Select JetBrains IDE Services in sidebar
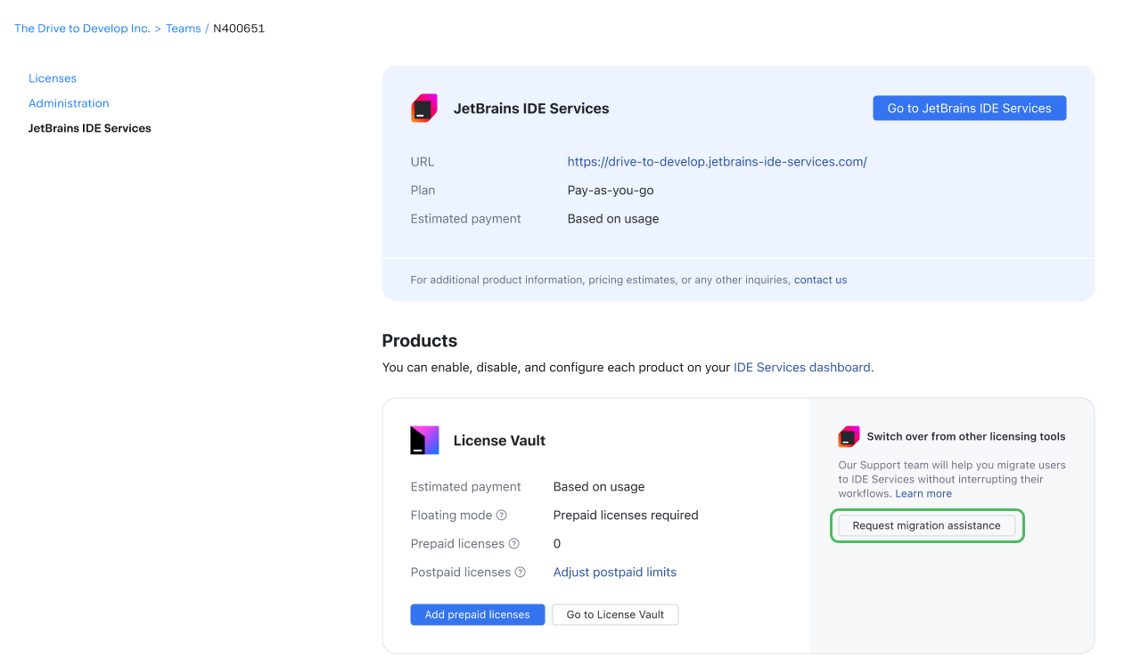Viewport: 1124px width, 666px height. tap(90, 128)
